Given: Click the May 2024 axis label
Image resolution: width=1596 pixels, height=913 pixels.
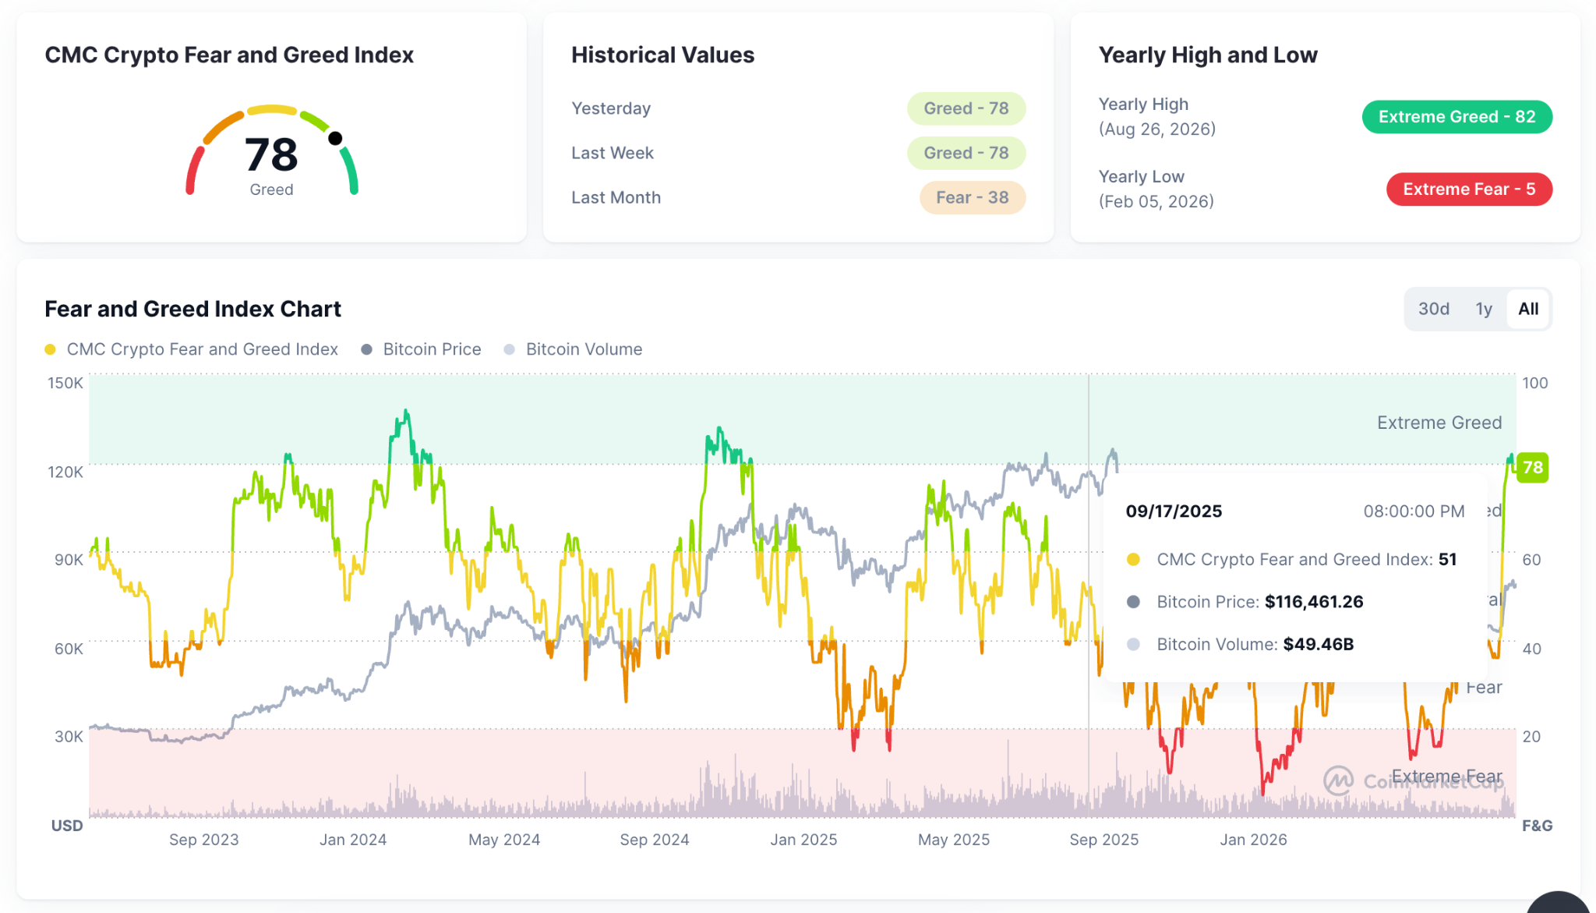Looking at the screenshot, I should click(504, 840).
